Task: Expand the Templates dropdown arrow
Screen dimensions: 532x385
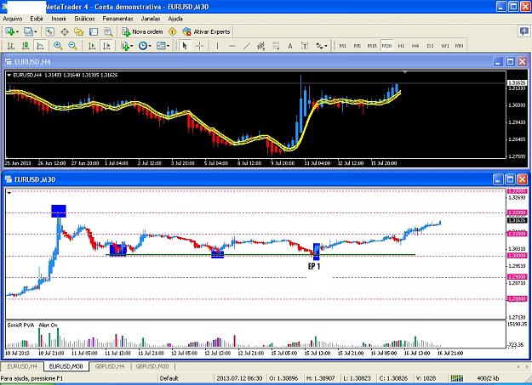Action: [169, 46]
